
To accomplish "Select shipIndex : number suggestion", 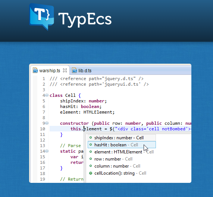I will point(122,138).
